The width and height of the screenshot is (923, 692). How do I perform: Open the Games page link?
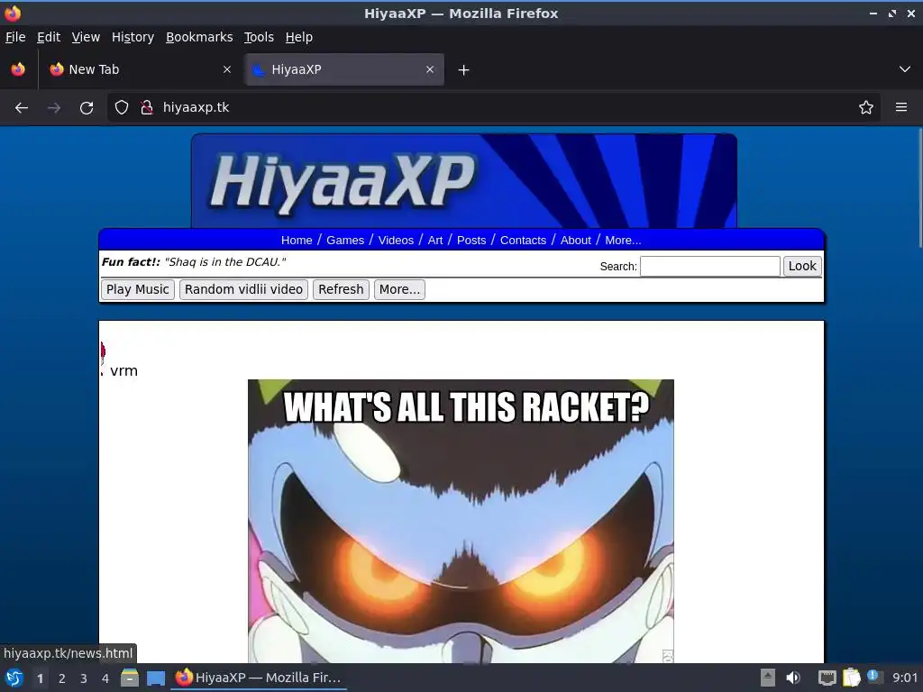pyautogui.click(x=345, y=240)
